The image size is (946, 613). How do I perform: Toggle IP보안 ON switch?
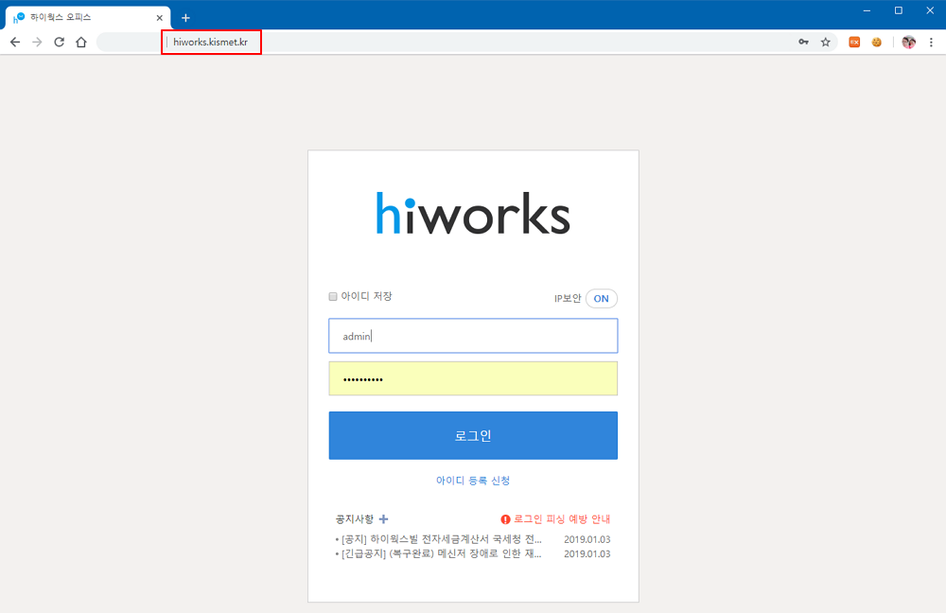[601, 299]
